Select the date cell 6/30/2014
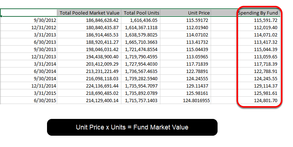 pyautogui.click(x=29, y=71)
